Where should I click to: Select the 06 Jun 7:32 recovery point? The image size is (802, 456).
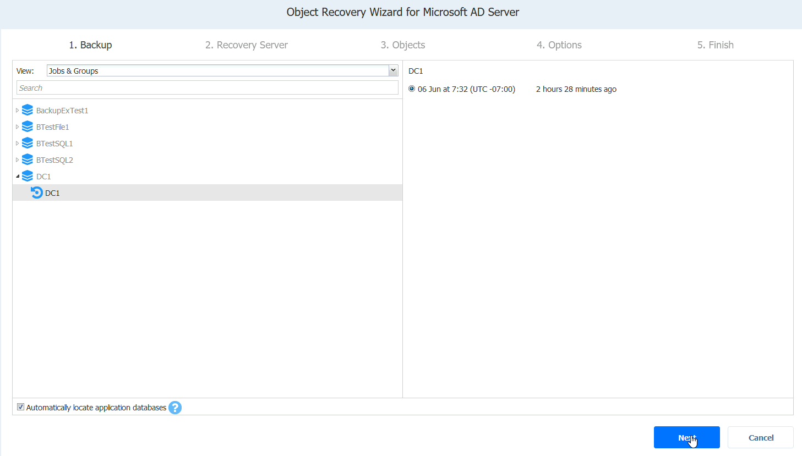coord(412,89)
